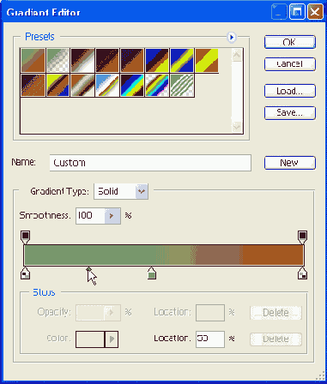Pick the yellow and brown preset in first row

pos(207,60)
